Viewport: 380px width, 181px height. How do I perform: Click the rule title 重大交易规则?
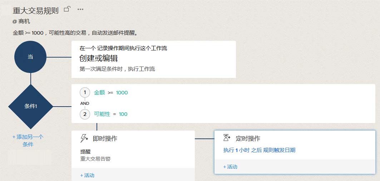(x=35, y=11)
